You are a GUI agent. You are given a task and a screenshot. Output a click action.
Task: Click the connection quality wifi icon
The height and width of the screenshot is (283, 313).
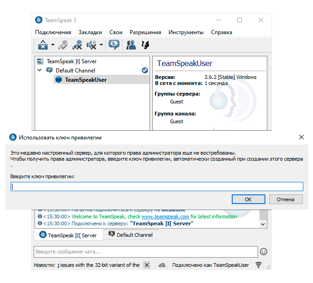pos(259,265)
